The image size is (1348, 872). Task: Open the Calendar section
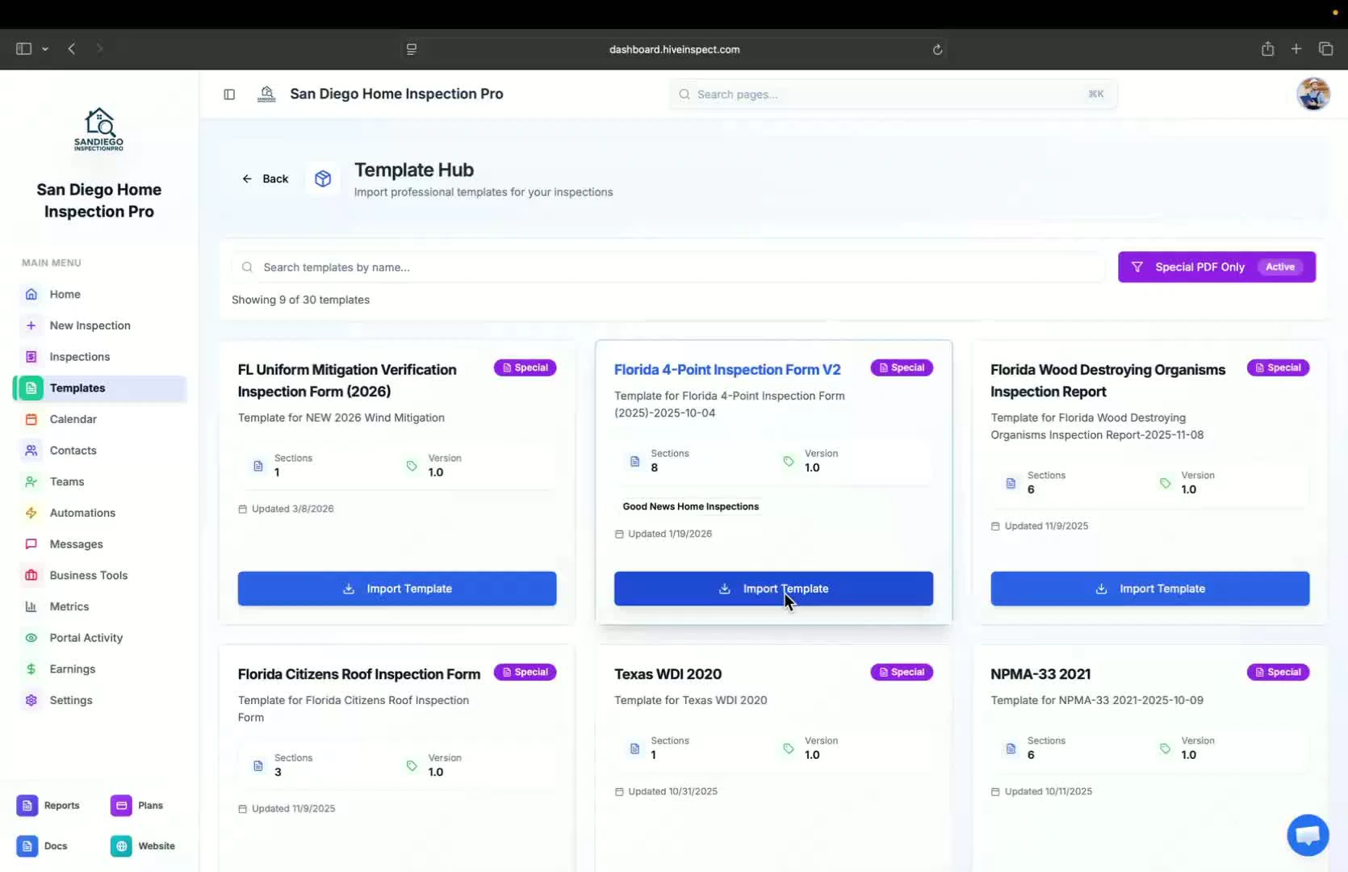(x=73, y=419)
